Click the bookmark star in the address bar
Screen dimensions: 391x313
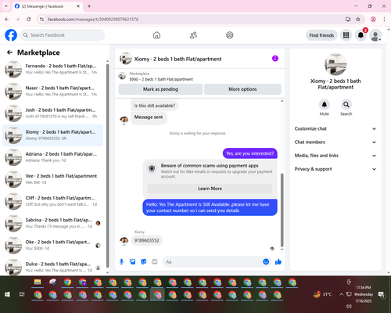point(358,20)
